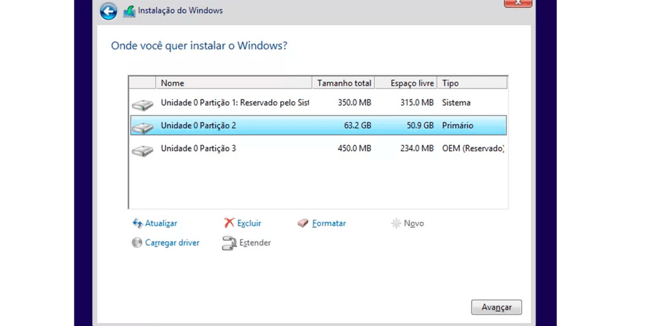Sort by the Nome column header
Image resolution: width=653 pixels, height=326 pixels.
pyautogui.click(x=234, y=83)
